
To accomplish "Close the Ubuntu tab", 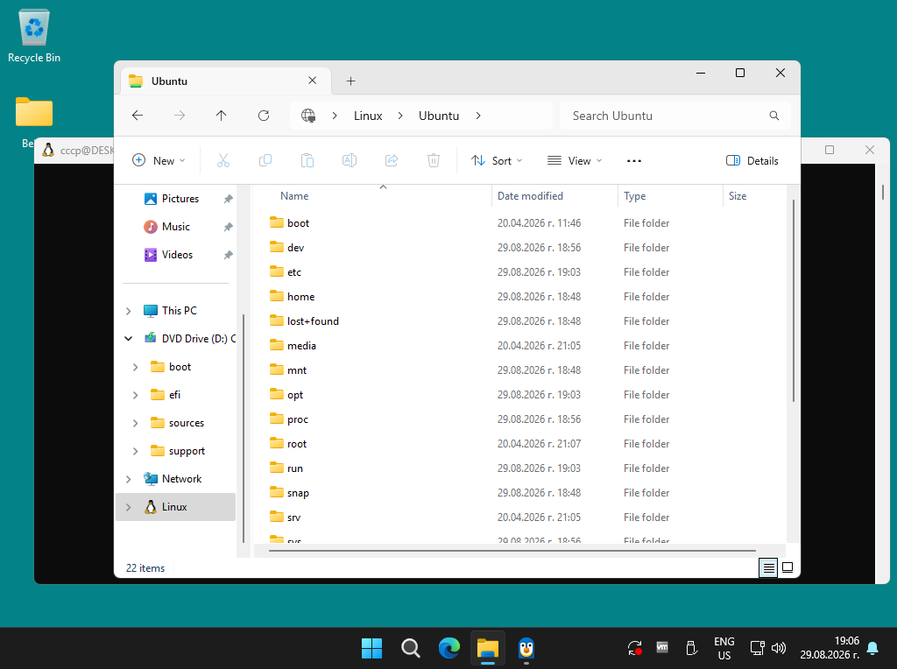I will pyautogui.click(x=313, y=81).
